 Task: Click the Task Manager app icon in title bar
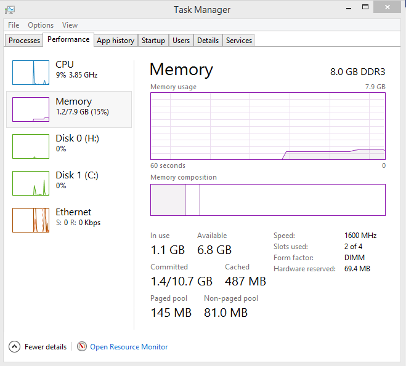pyautogui.click(x=10, y=10)
